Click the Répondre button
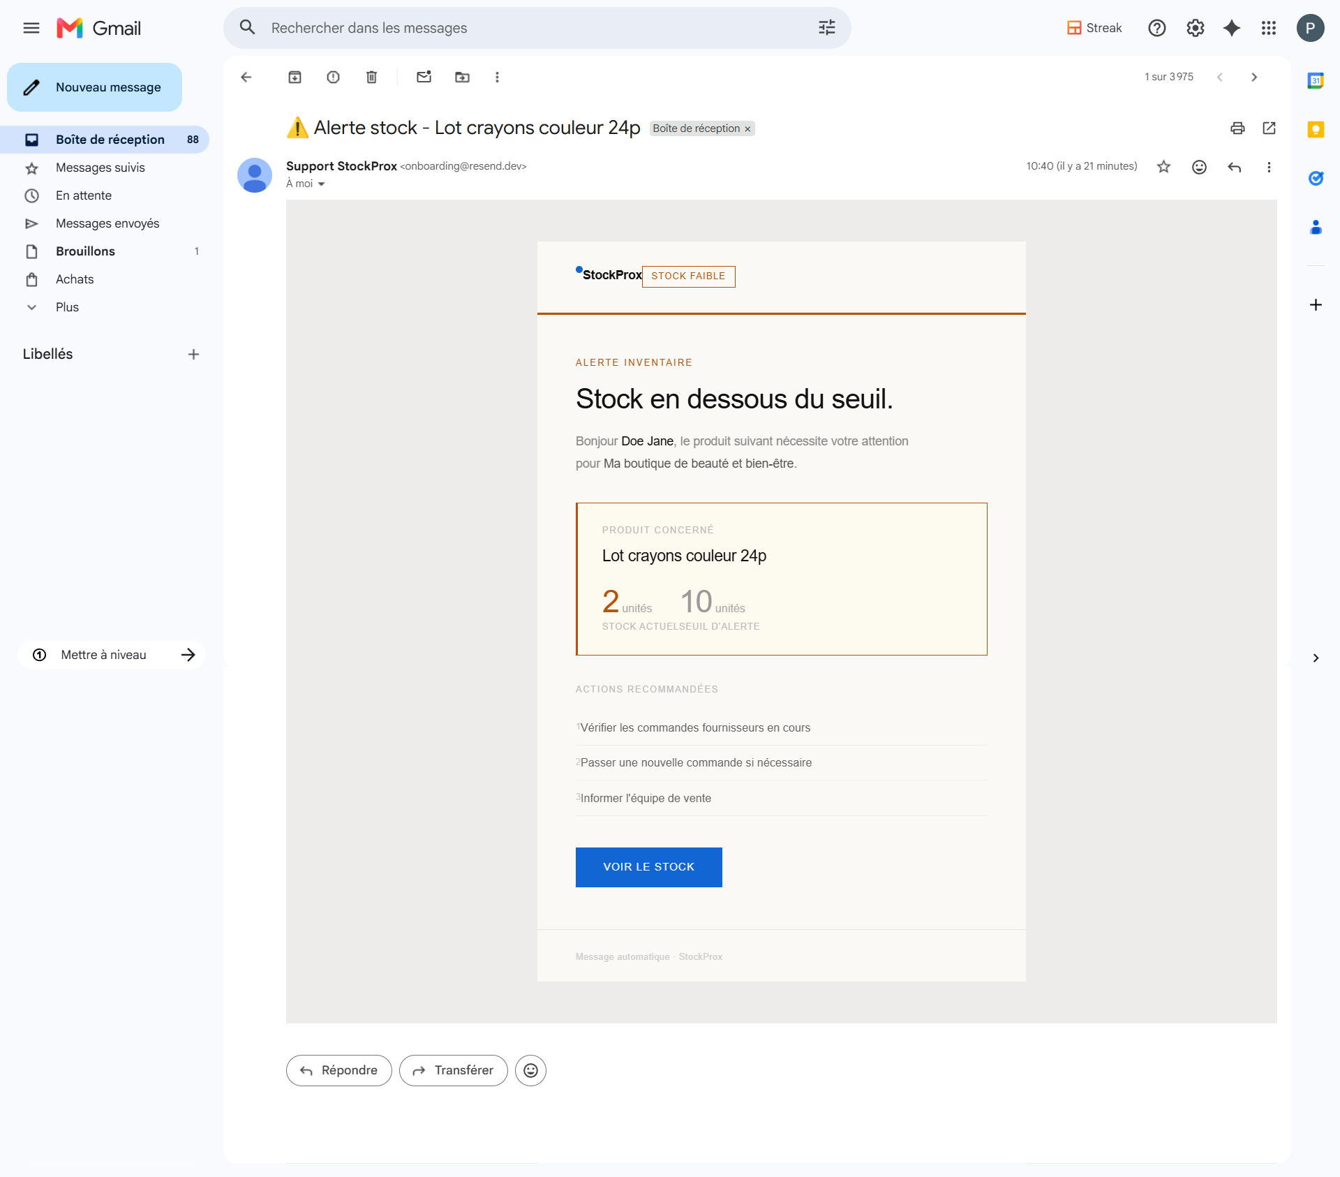Viewport: 1340px width, 1177px height. coord(338,1070)
